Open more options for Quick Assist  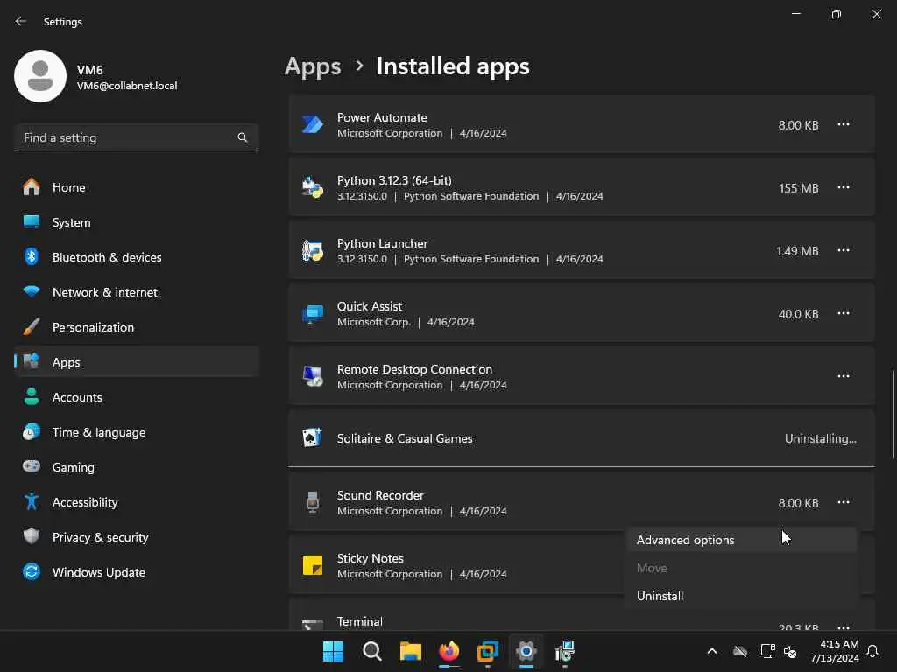[x=844, y=313]
